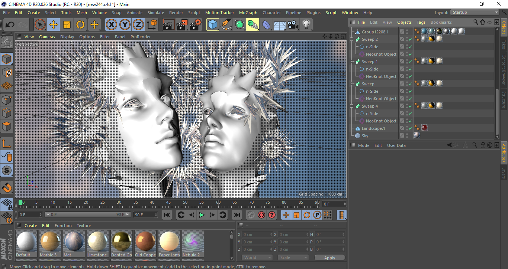Collapse the Sweep.1 object tree

[x=351, y=62]
